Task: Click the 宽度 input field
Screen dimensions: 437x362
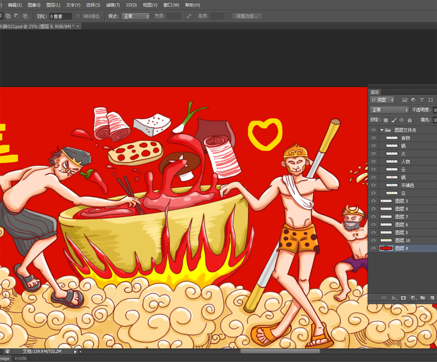Action: click(x=174, y=16)
